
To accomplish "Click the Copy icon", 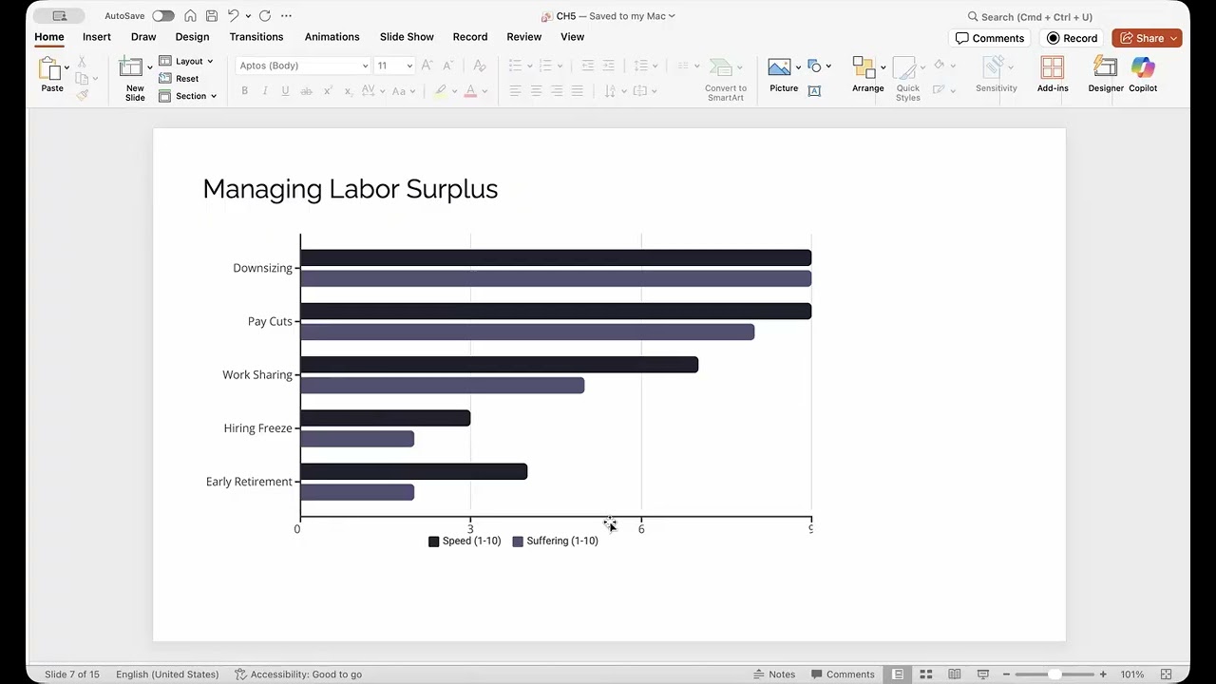I will [82, 79].
